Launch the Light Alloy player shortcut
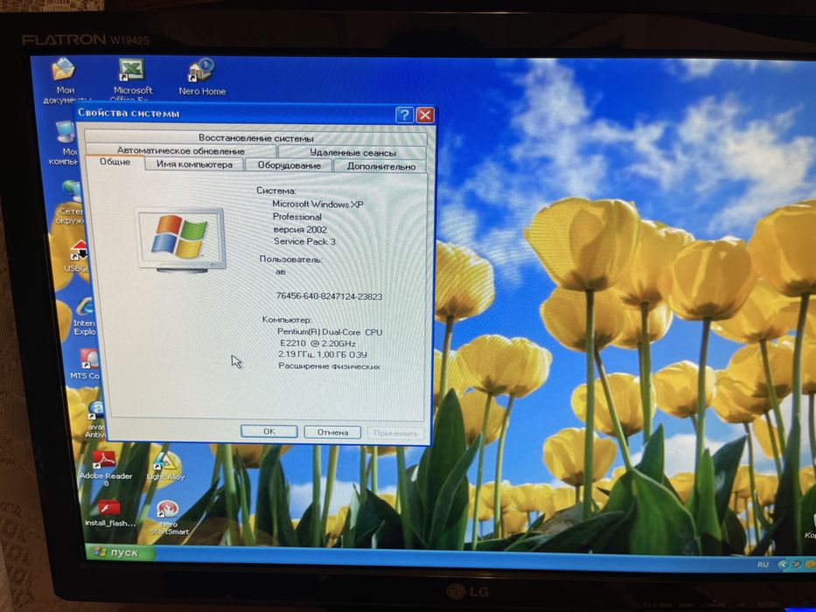 pyautogui.click(x=165, y=465)
